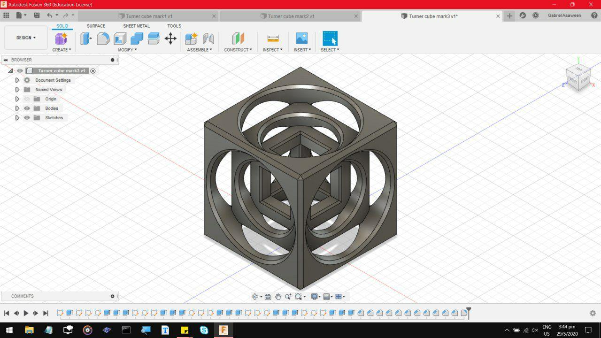Click the ViewCube top face
This screenshot has width=601, height=338.
[578, 70]
